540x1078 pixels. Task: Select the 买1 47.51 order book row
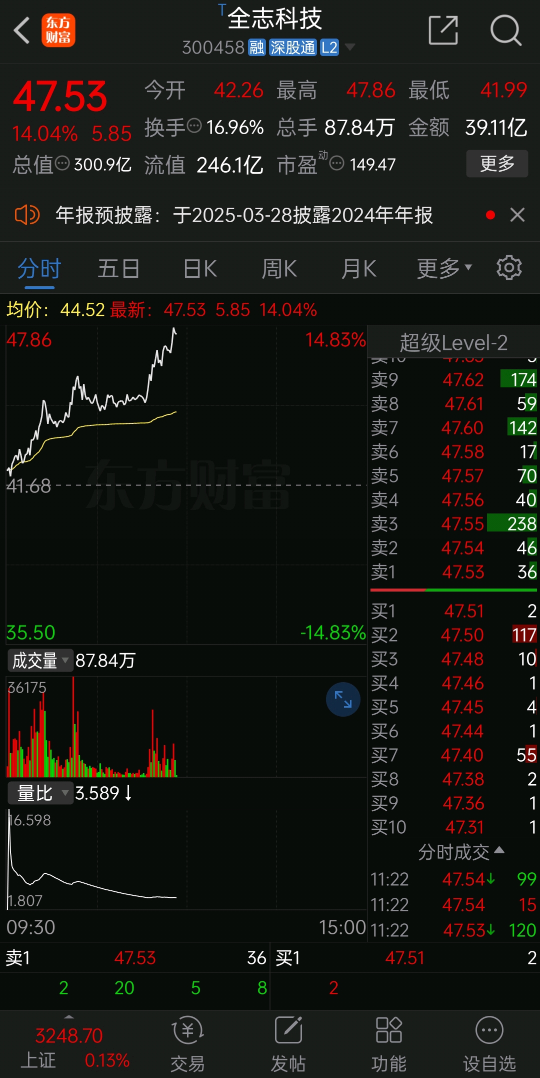453,611
